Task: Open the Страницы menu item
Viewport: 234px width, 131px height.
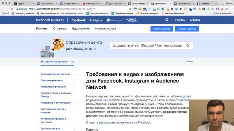Action: (x=60, y=28)
